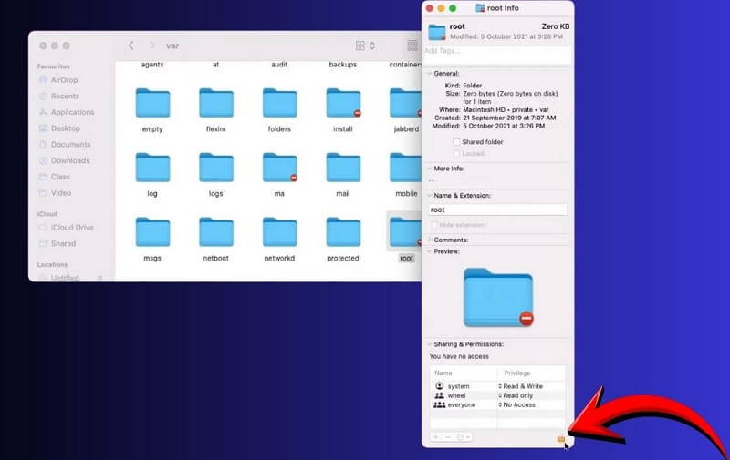Image resolution: width=730 pixels, height=460 pixels.
Task: Toggle the Shared folder checkbox
Action: tap(457, 142)
